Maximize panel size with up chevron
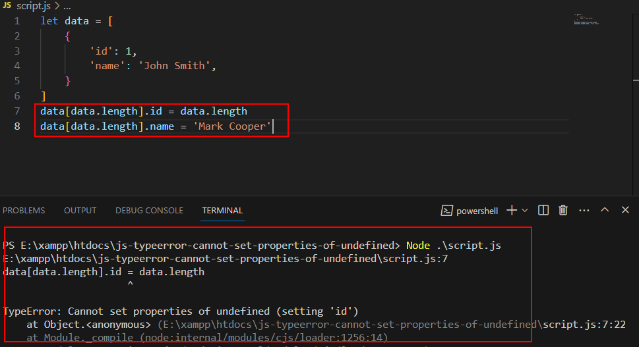This screenshot has height=347, width=639. point(605,210)
